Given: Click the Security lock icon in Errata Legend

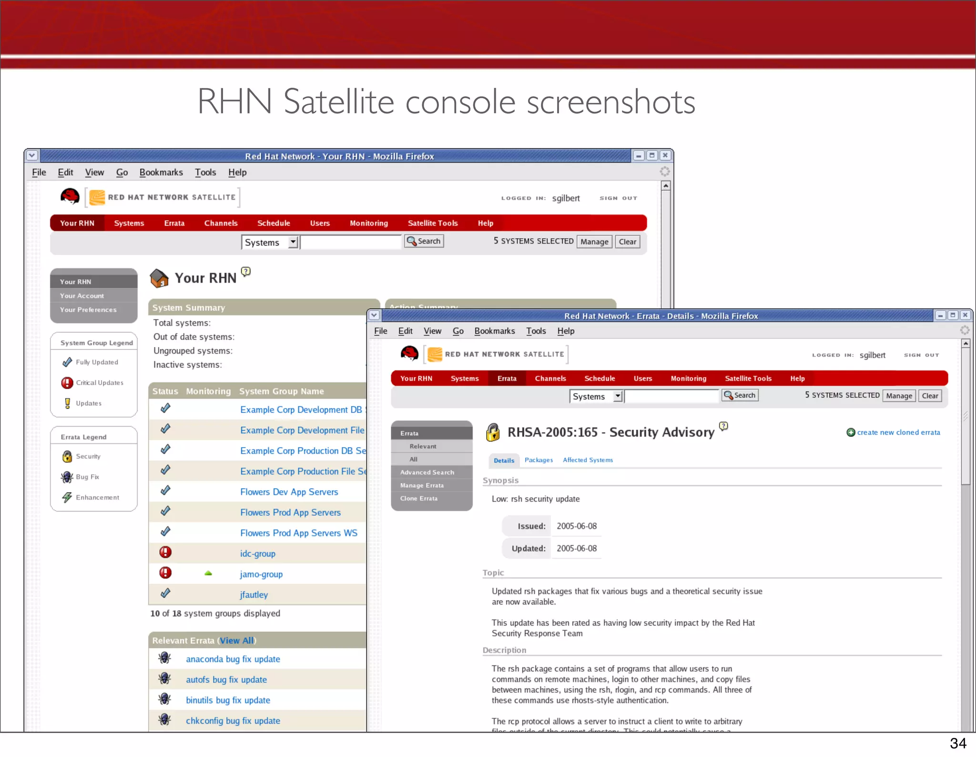Looking at the screenshot, I should pos(67,456).
